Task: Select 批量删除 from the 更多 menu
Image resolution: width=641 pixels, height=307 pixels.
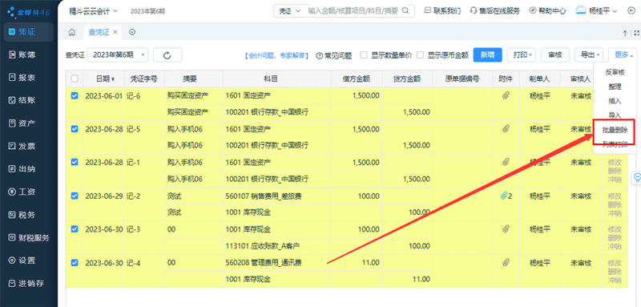Action: pos(615,130)
